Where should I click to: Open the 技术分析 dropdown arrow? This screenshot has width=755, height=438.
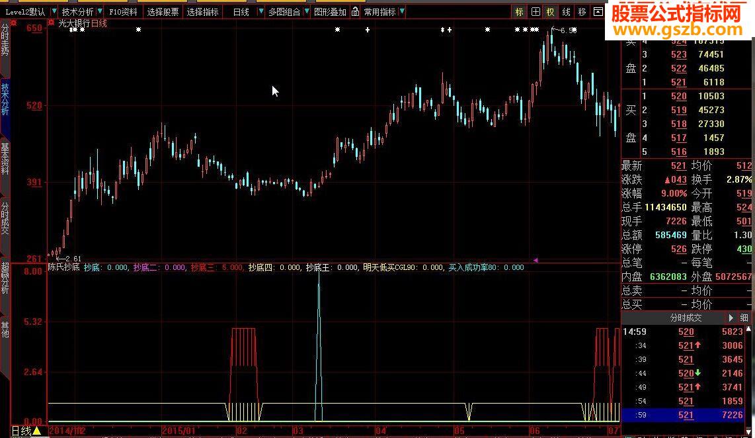100,11
